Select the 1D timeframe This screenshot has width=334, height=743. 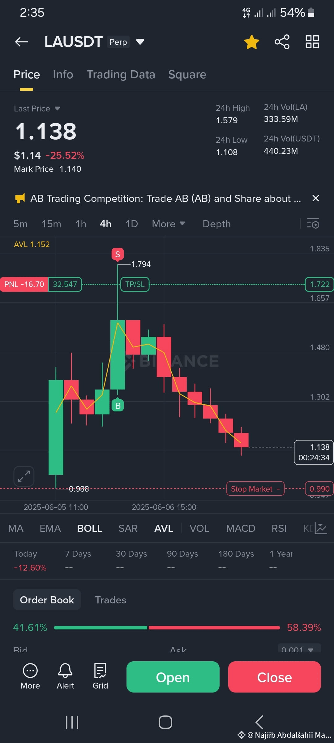pos(132,224)
